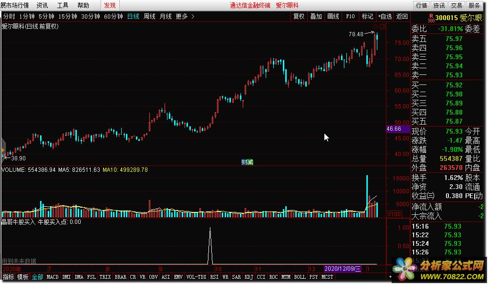Select the BOLL indicator
488x284 pixels.
click(x=300, y=277)
